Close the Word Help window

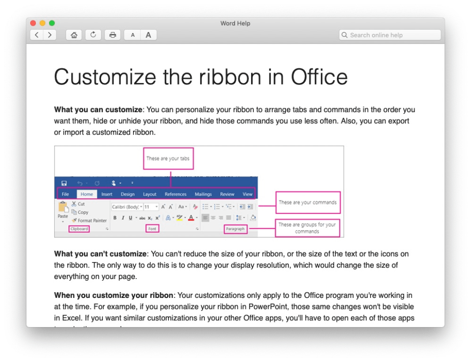point(33,23)
